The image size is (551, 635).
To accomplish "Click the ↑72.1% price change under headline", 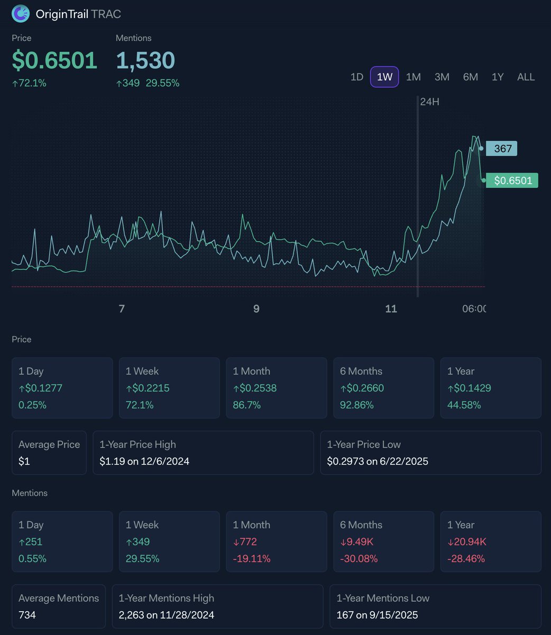I will [29, 83].
